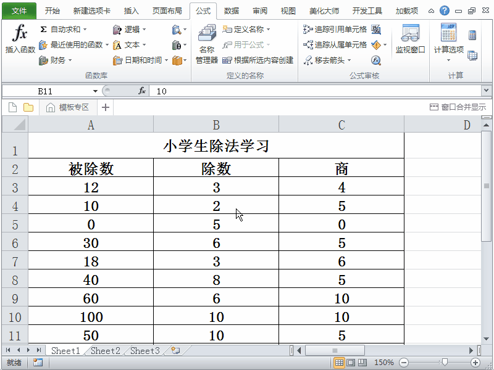
Task: Select Normal view button in status bar
Action: tap(338, 363)
